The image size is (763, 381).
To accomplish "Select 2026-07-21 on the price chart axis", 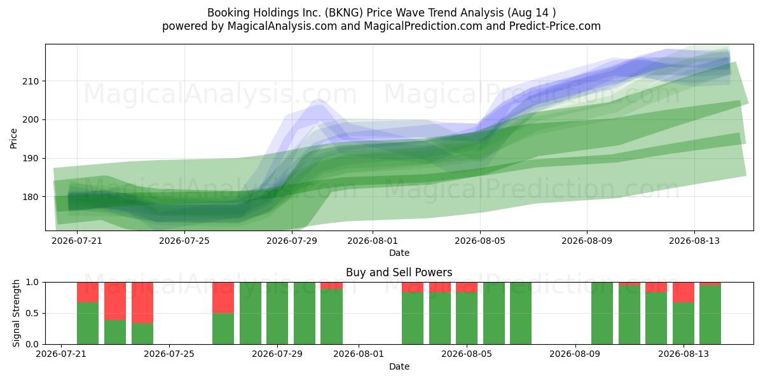I will tap(77, 241).
